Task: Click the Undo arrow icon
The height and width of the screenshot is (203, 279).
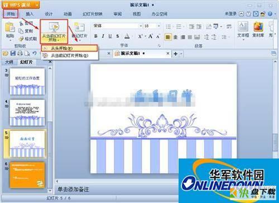Action: pyautogui.click(x=35, y=53)
